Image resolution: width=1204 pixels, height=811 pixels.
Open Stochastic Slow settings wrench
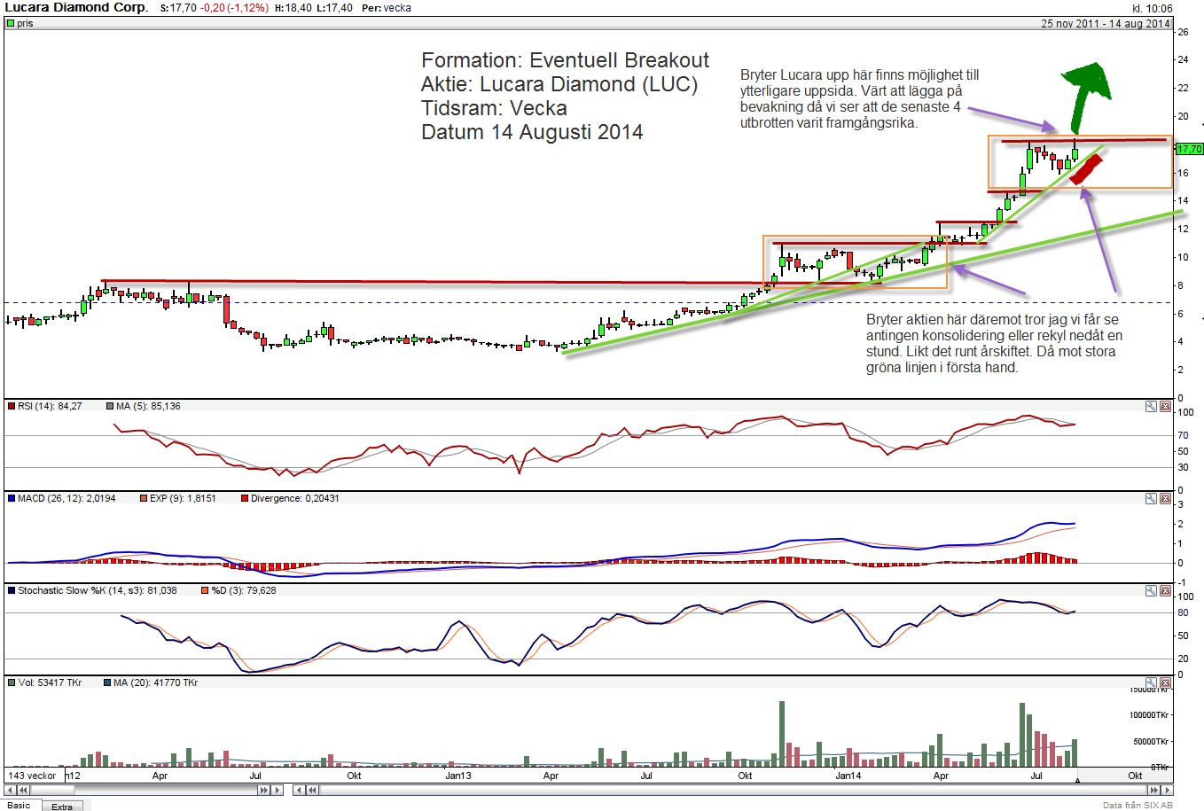(x=1151, y=591)
